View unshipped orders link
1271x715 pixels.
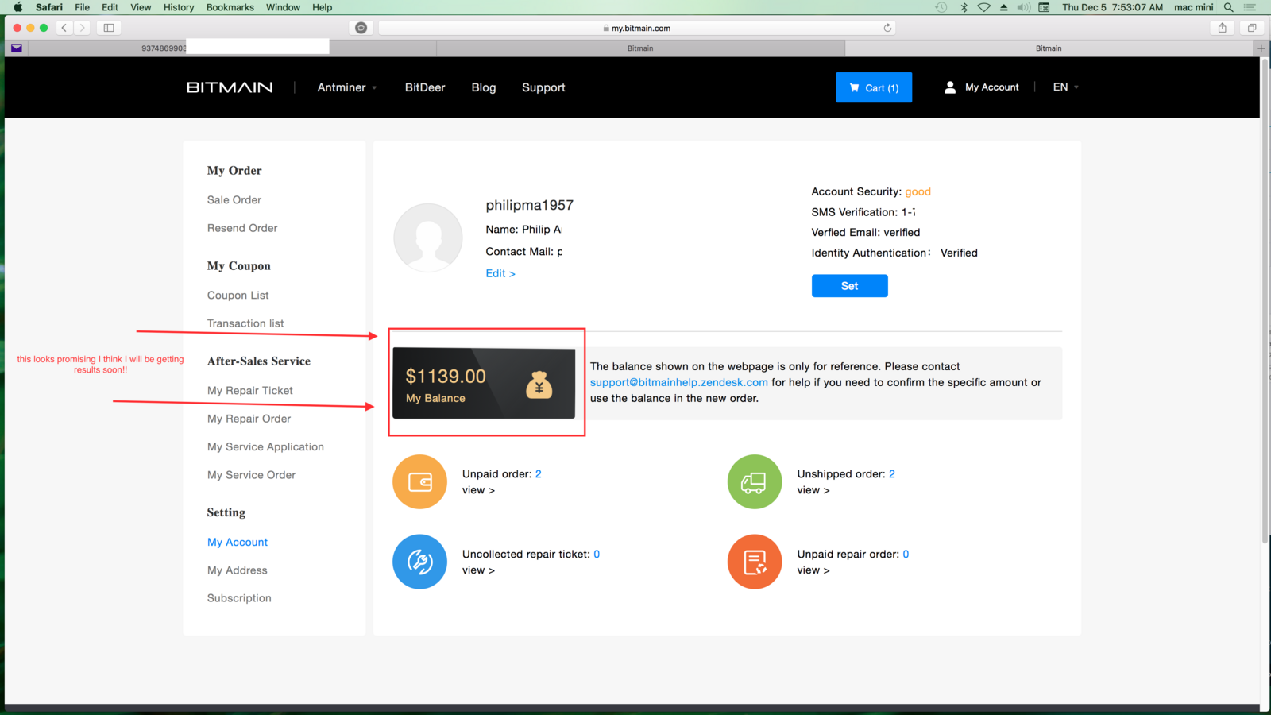tap(813, 490)
